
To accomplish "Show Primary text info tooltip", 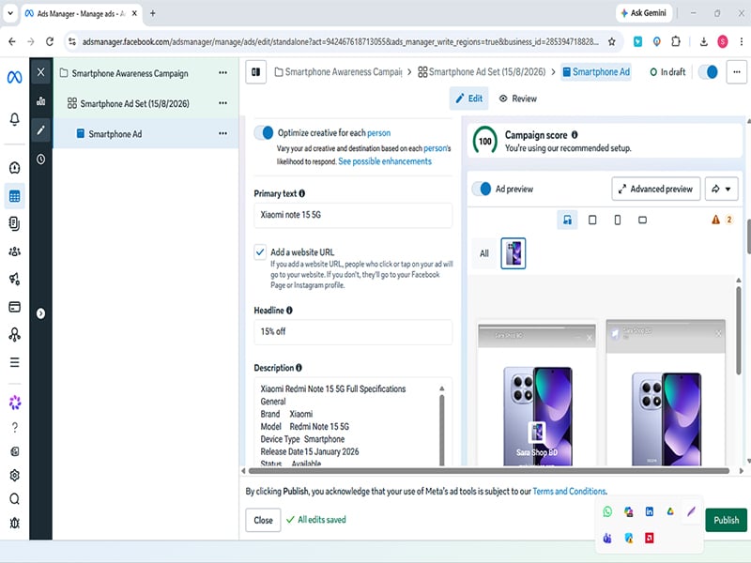I will click(301, 193).
